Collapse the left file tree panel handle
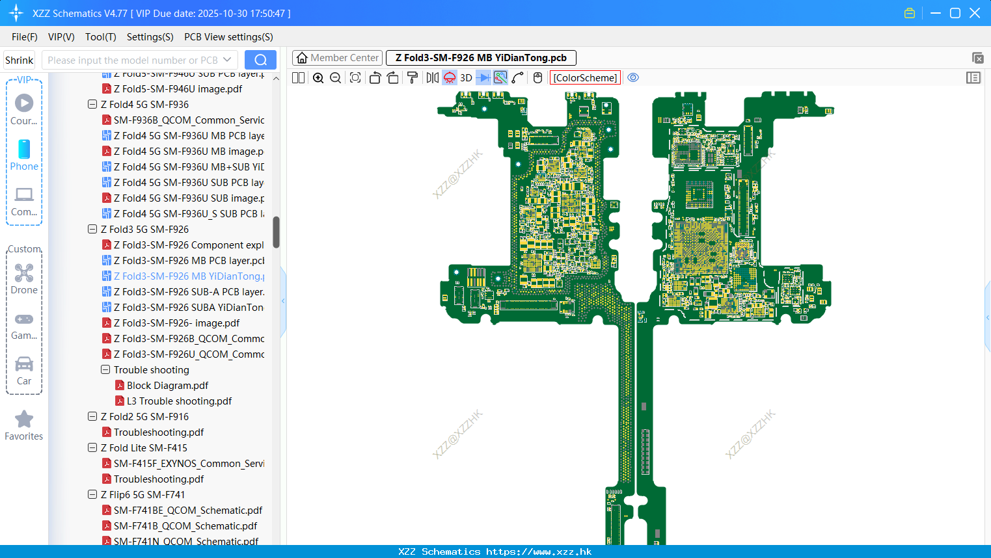 pos(283,301)
